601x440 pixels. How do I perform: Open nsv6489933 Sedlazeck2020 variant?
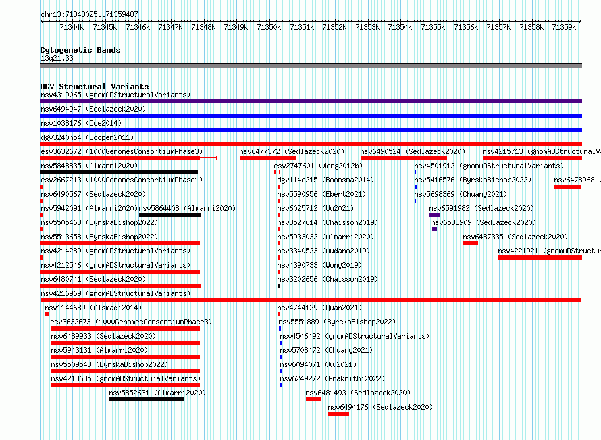coord(103,336)
